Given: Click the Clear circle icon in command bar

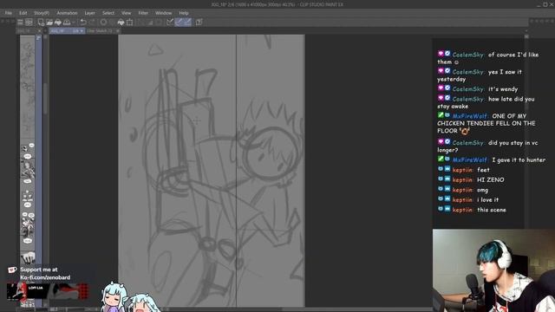Looking at the screenshot, I should click(103, 23).
